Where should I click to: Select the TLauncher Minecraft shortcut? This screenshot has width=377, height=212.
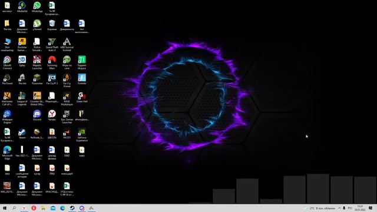37,79
